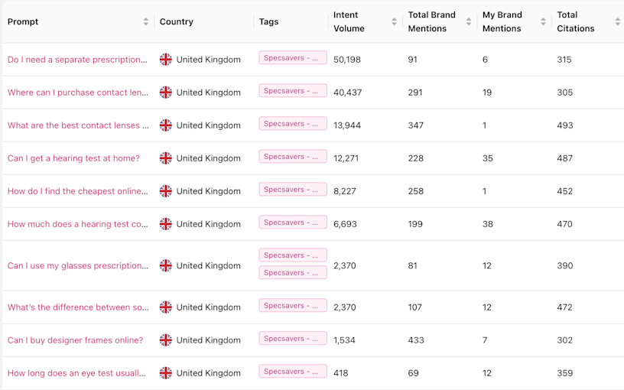Click the Tags column header
The width and height of the screenshot is (624, 390).
click(x=268, y=22)
